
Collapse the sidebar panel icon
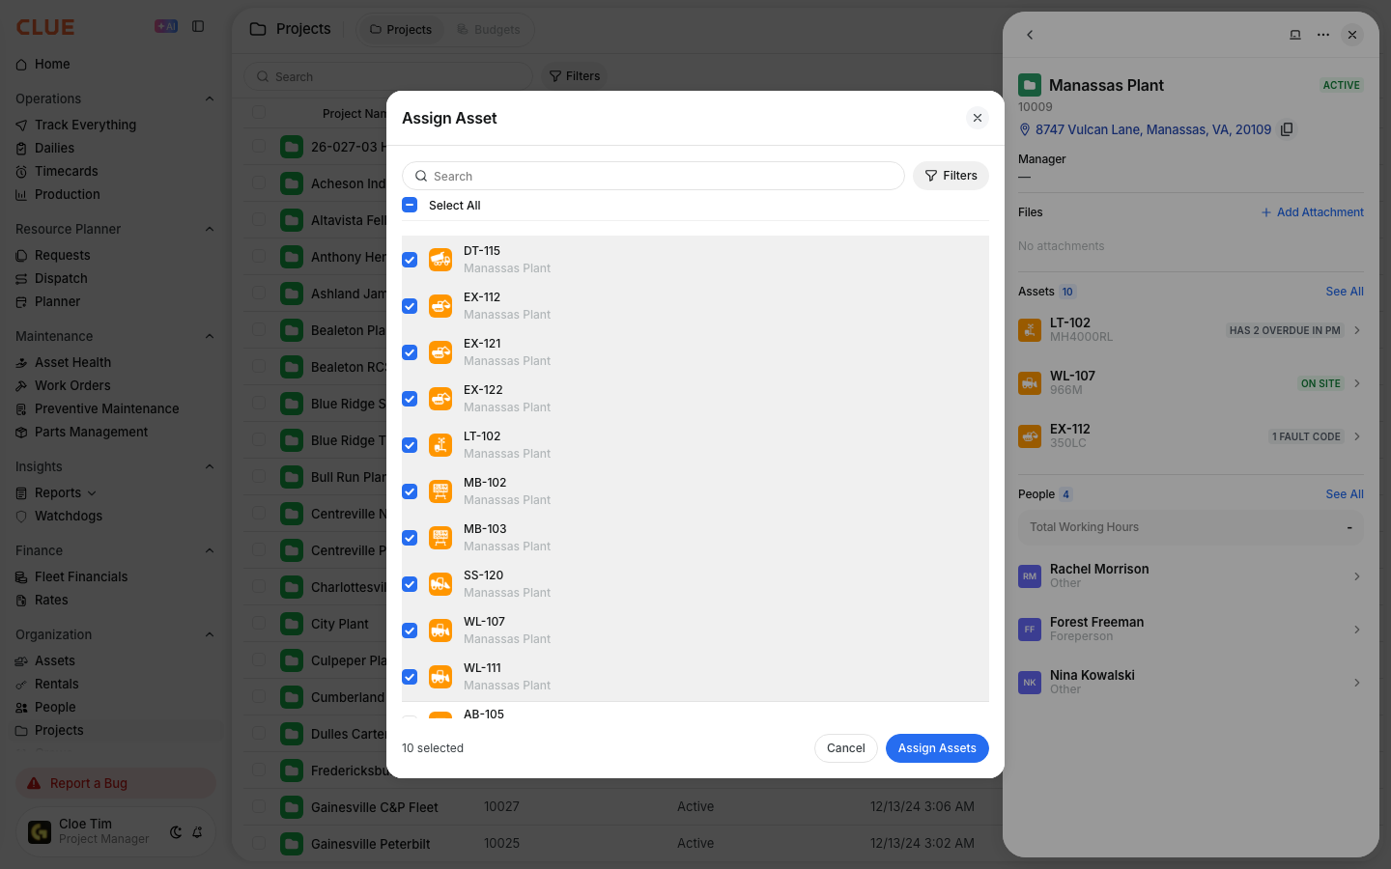click(x=198, y=26)
